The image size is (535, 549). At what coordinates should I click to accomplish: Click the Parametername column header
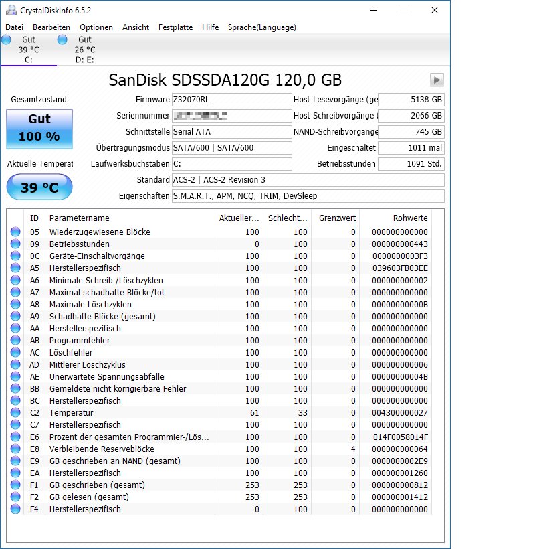(x=130, y=218)
